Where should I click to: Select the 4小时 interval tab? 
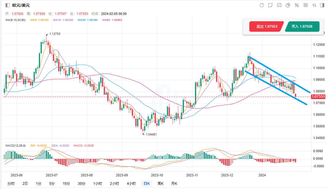(131, 183)
